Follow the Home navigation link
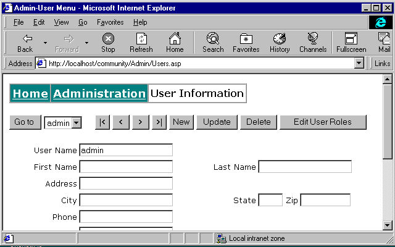 [30, 93]
